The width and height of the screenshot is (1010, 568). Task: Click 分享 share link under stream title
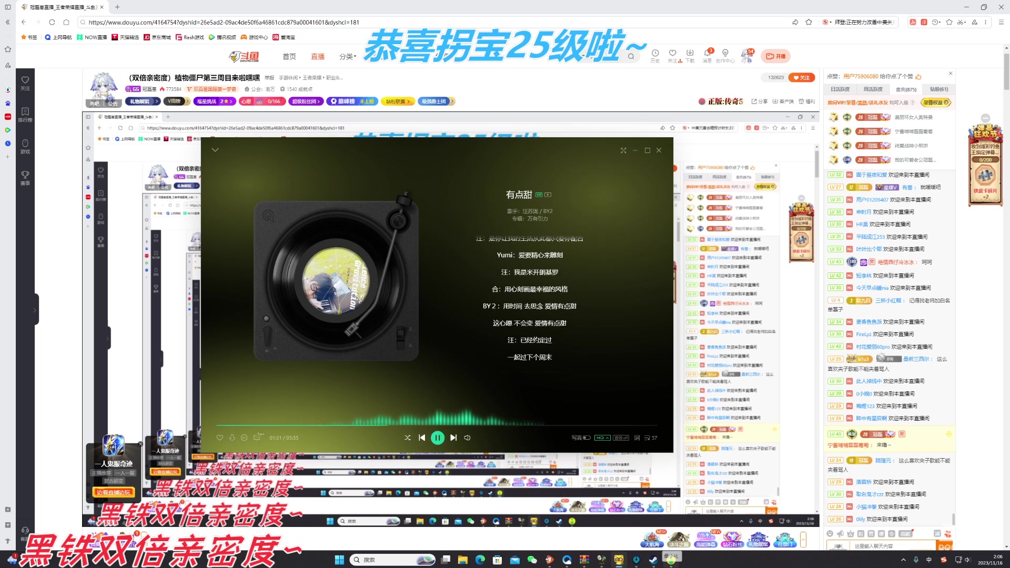click(x=760, y=102)
